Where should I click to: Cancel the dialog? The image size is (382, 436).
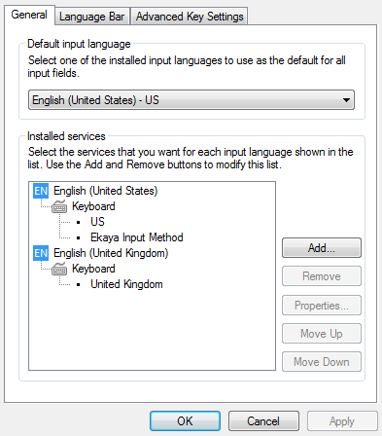(263, 421)
